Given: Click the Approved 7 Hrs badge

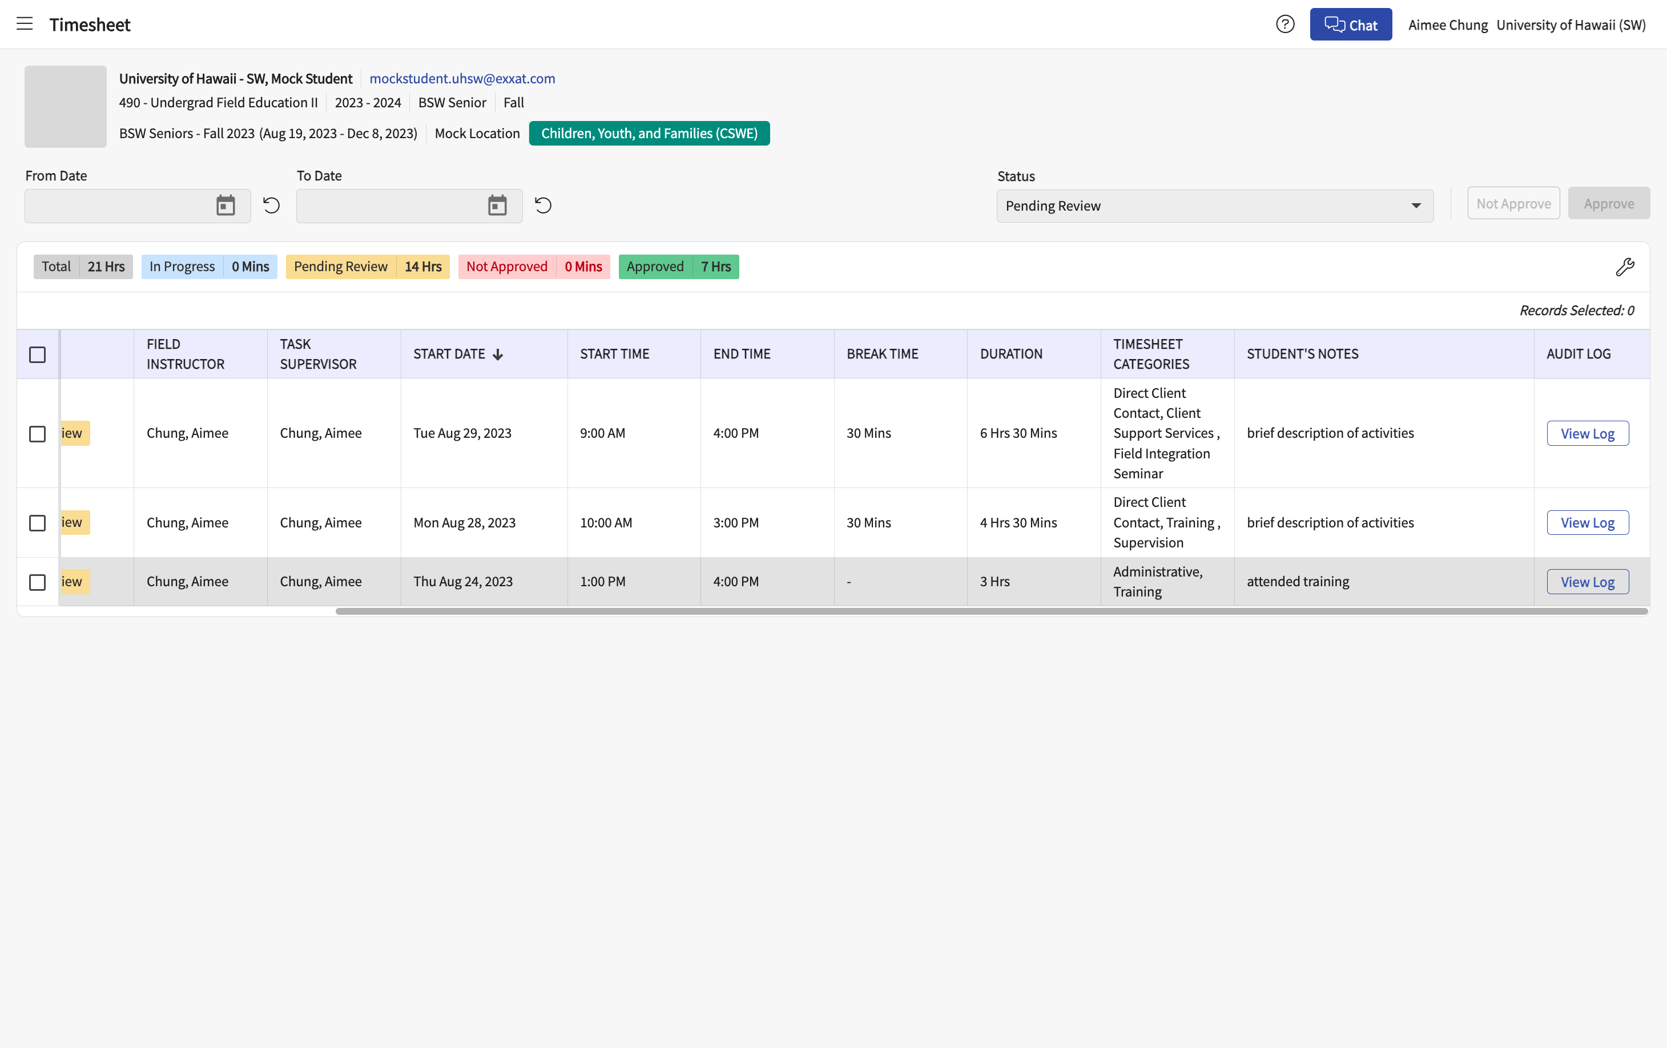Looking at the screenshot, I should [678, 267].
